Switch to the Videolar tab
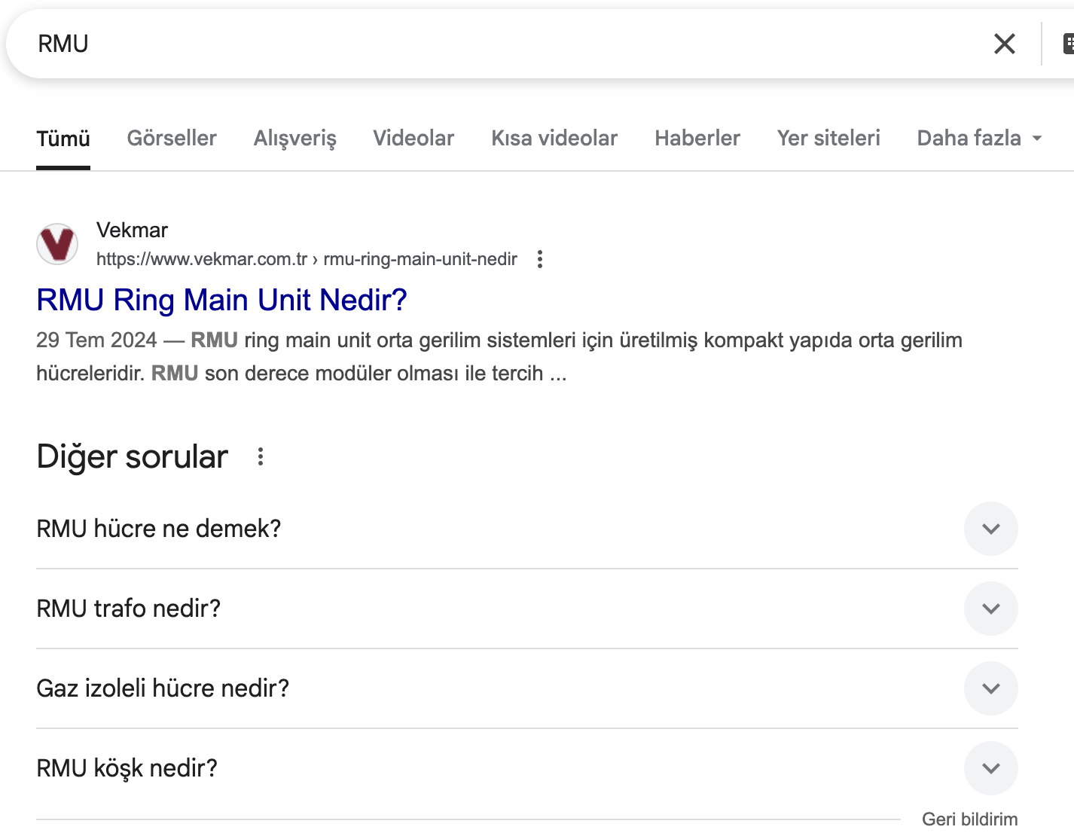Image resolution: width=1074 pixels, height=836 pixels. (x=413, y=139)
